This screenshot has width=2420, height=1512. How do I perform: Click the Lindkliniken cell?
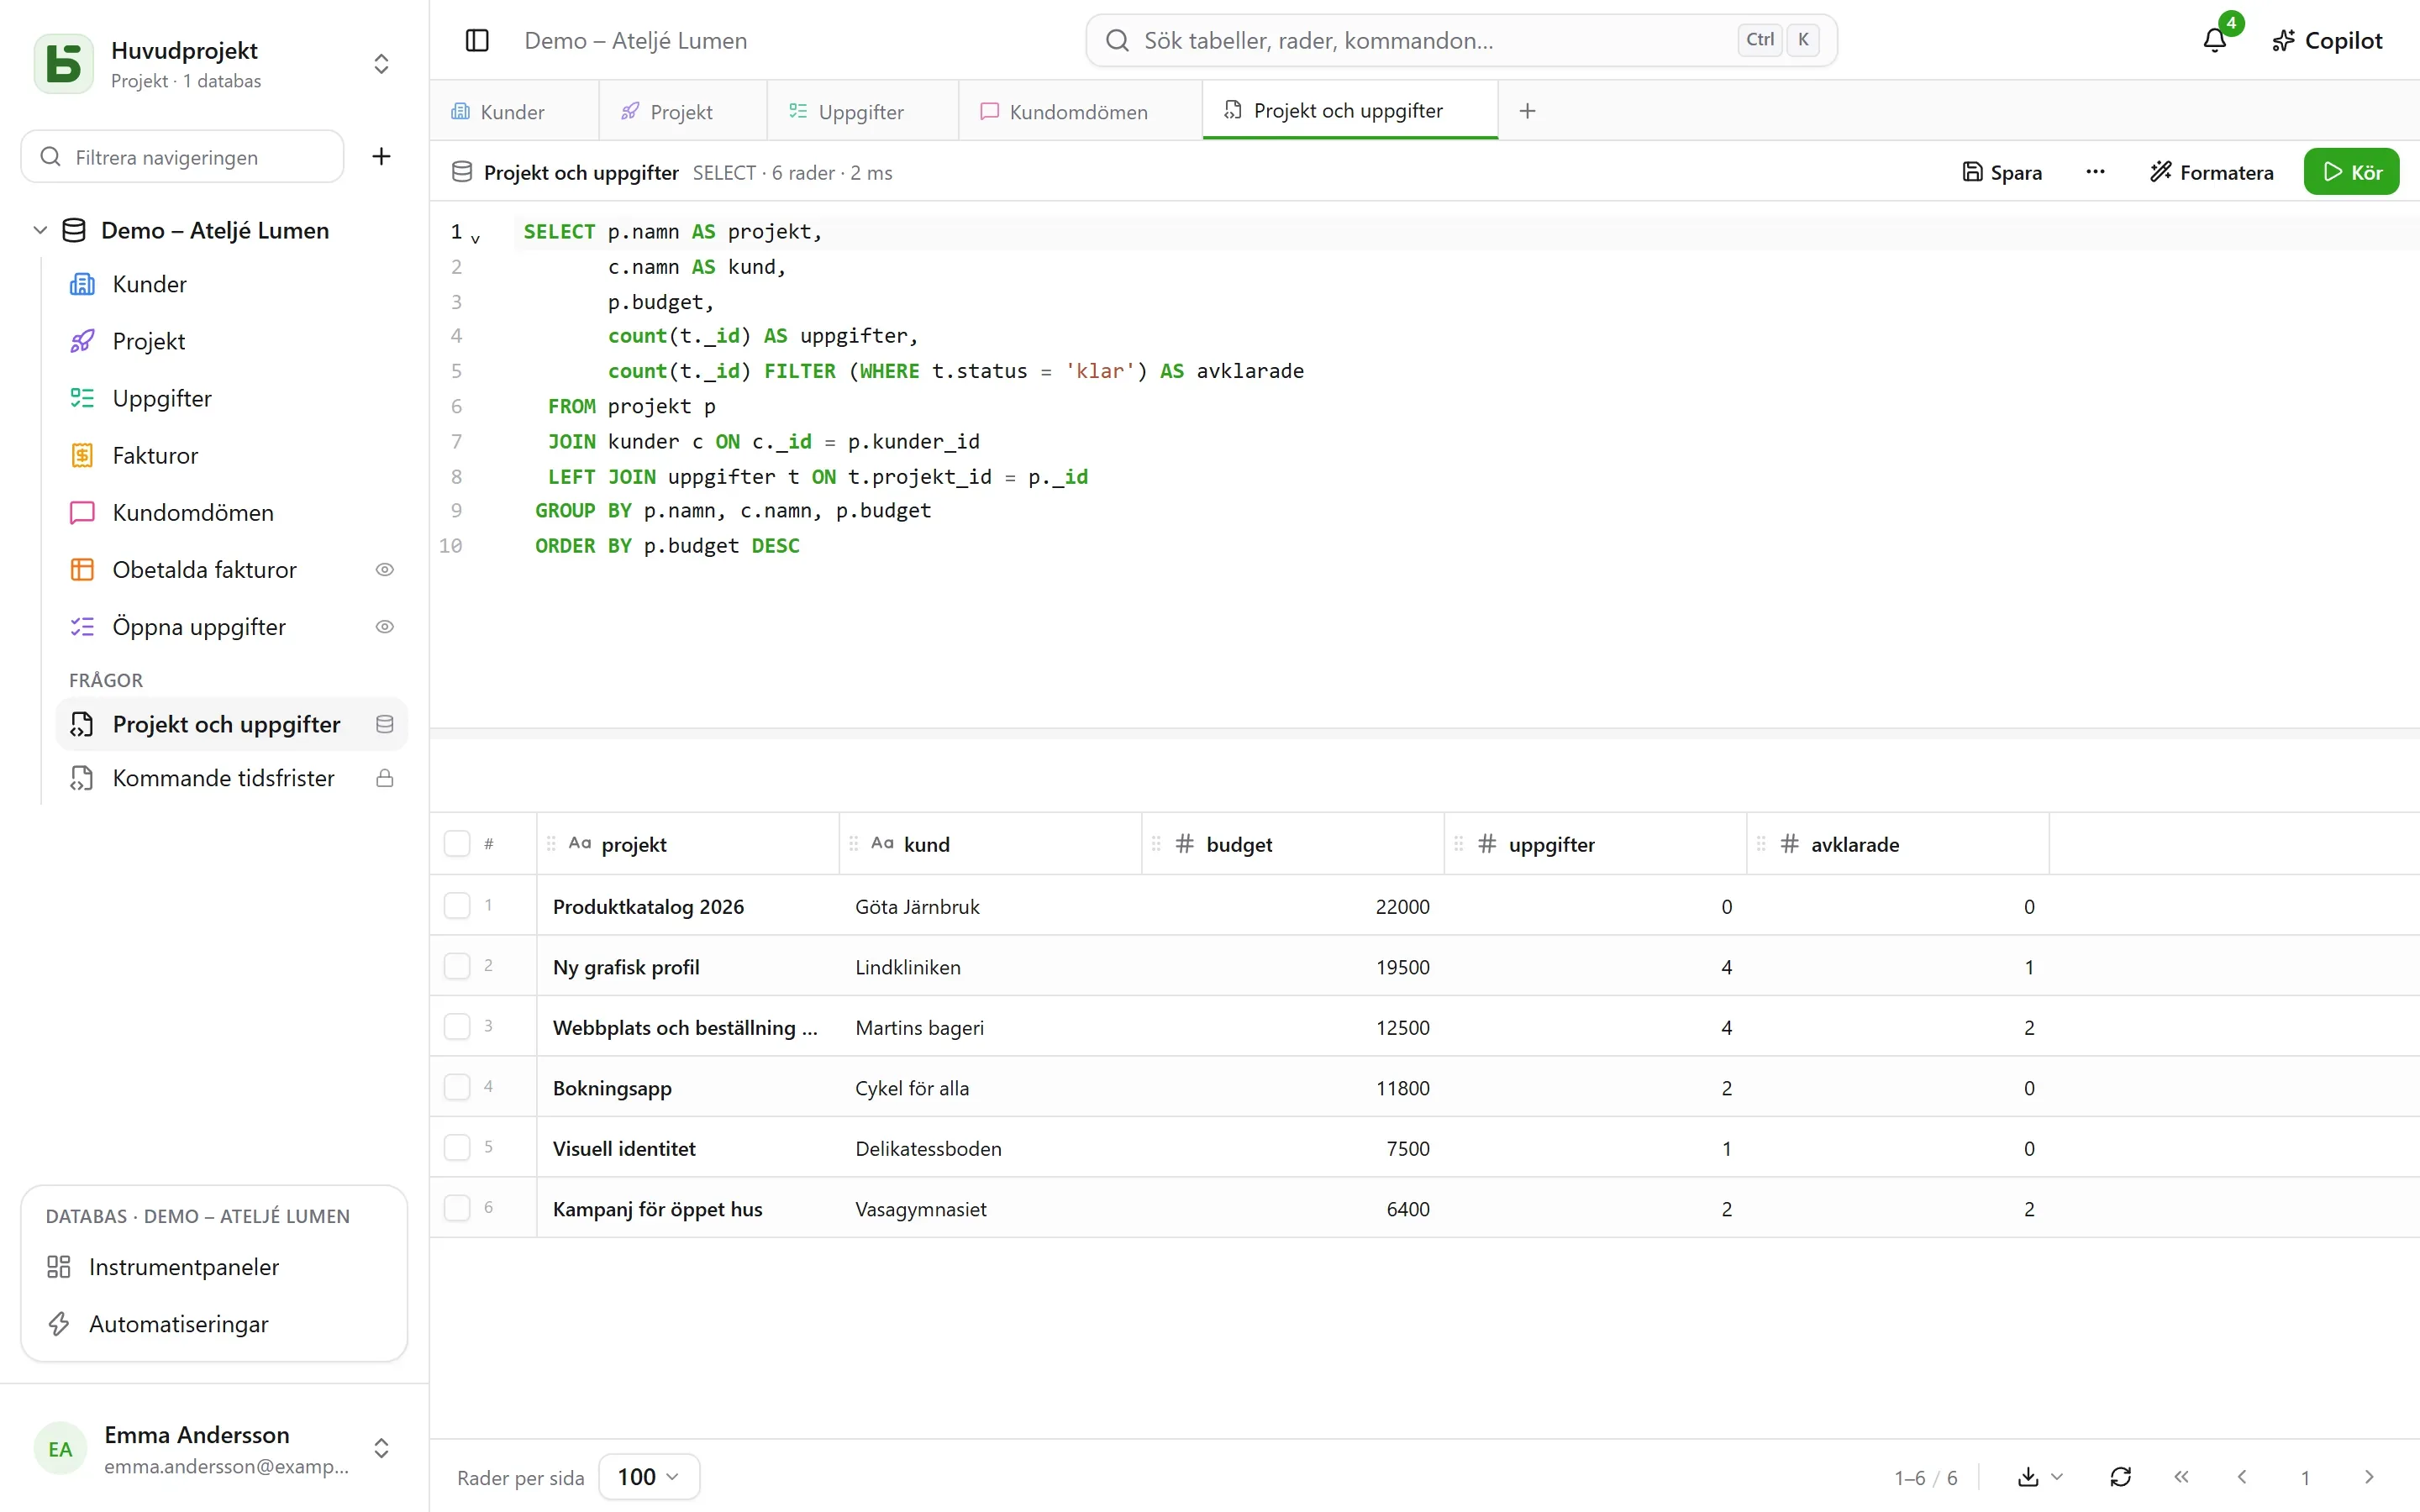990,966
